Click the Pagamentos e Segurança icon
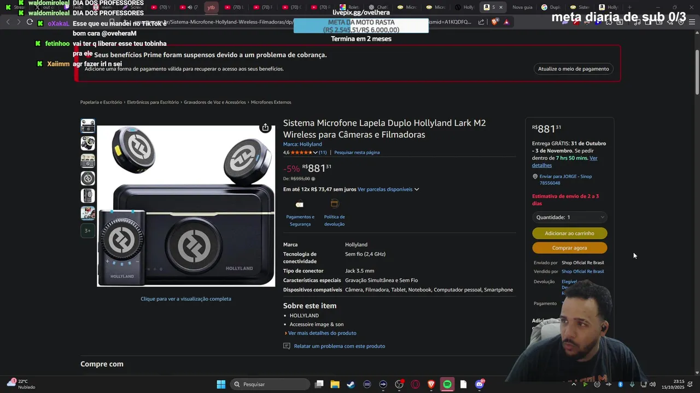The image size is (700, 393). click(x=299, y=204)
